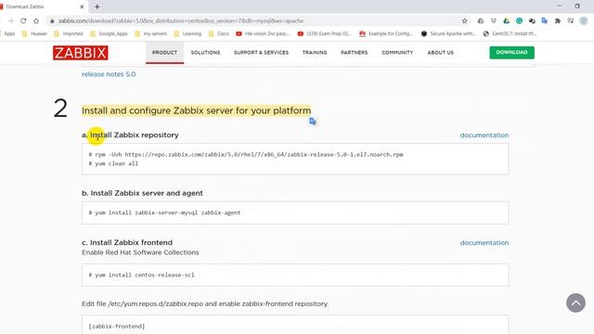The width and height of the screenshot is (594, 334).
Task: Click 'Enable Red Hat Software Collections' text
Action: point(140,252)
